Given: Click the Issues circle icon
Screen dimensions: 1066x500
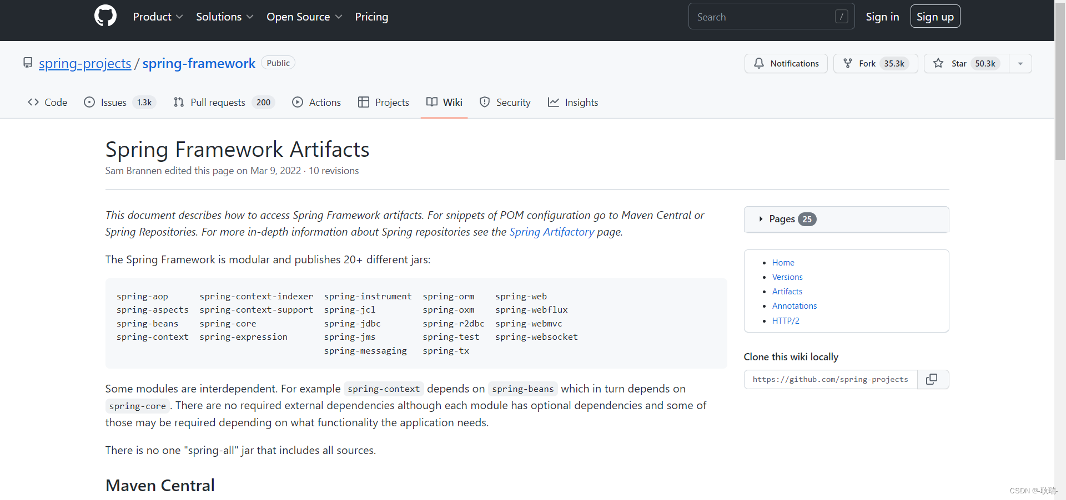Looking at the screenshot, I should point(89,102).
